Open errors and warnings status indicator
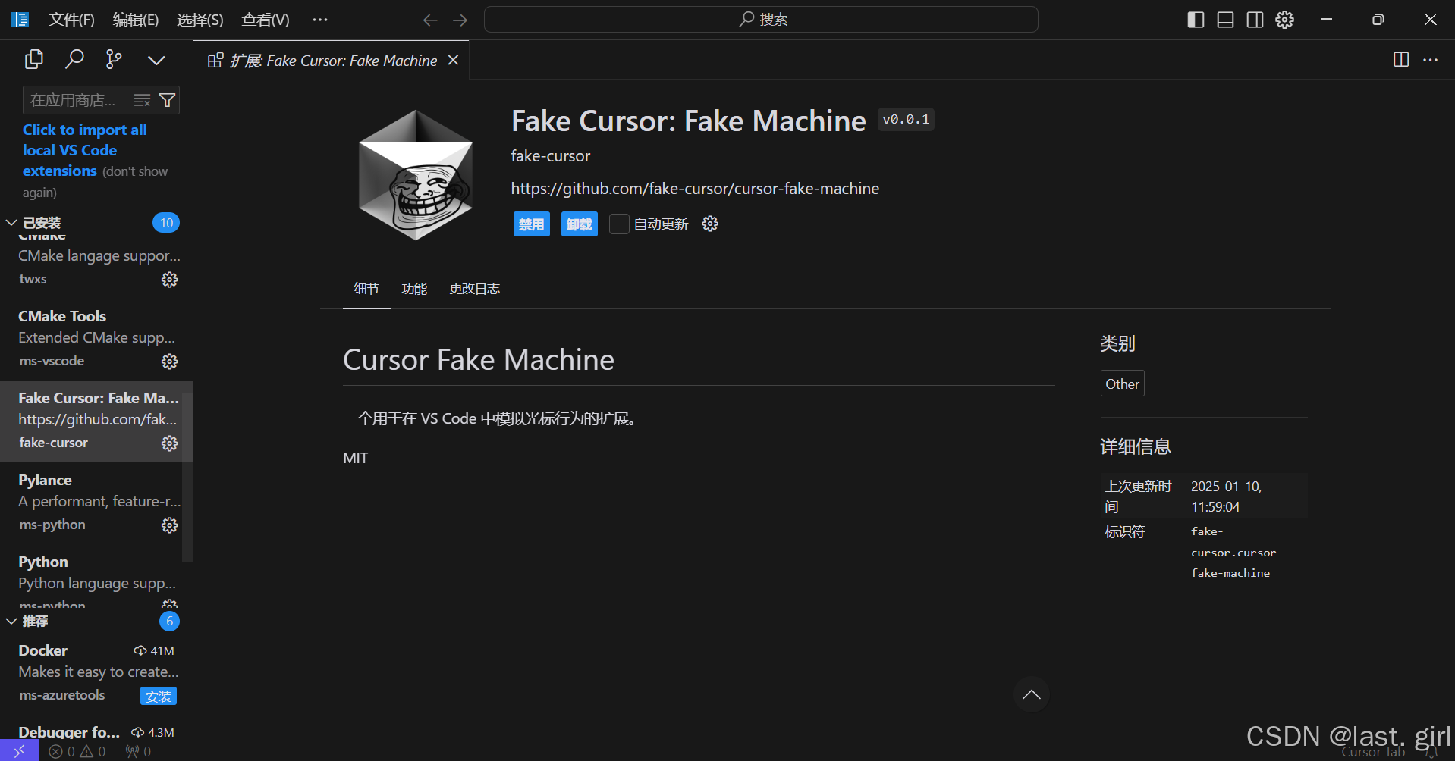The image size is (1455, 761). tap(77, 751)
